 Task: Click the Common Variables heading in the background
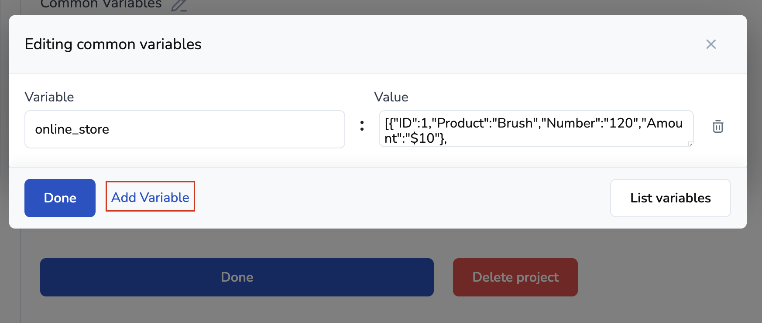tap(101, 4)
